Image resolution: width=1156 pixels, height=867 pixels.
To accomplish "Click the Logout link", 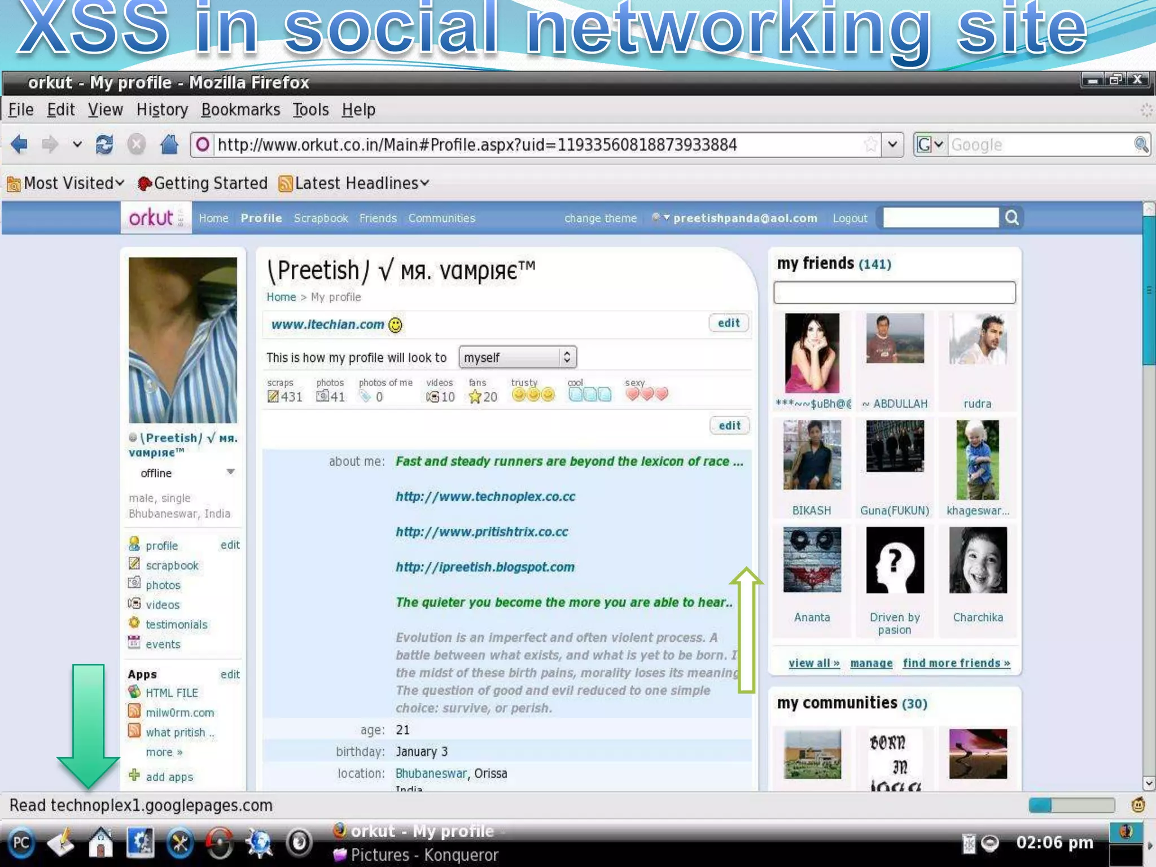I will (x=850, y=218).
